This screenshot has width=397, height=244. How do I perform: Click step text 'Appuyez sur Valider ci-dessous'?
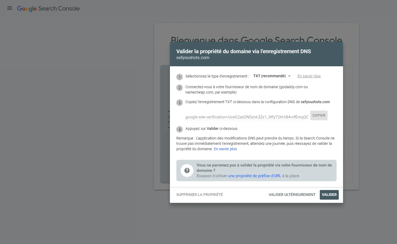click(x=211, y=129)
